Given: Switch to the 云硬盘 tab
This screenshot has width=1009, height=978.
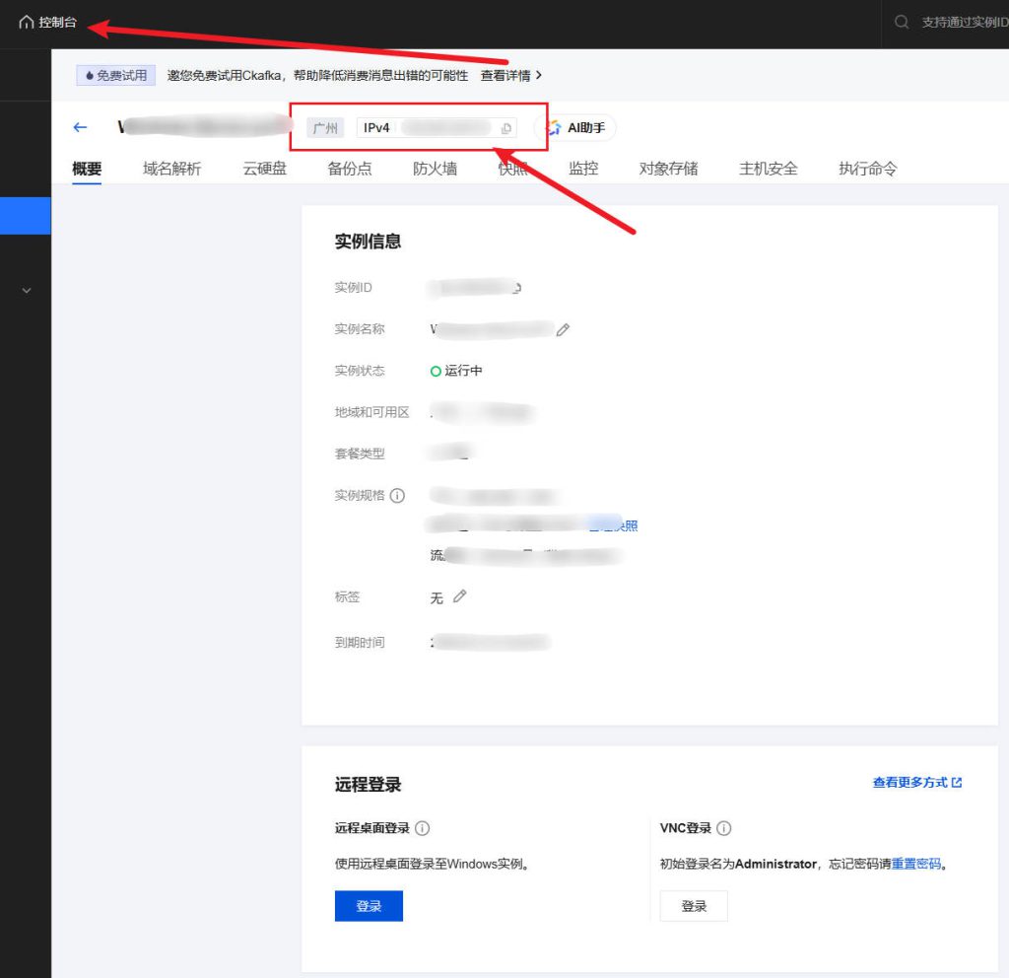Looking at the screenshot, I should pos(264,169).
